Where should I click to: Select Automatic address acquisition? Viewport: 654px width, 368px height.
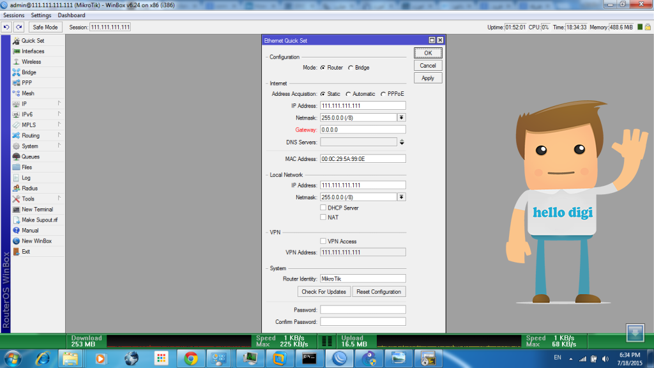point(348,95)
